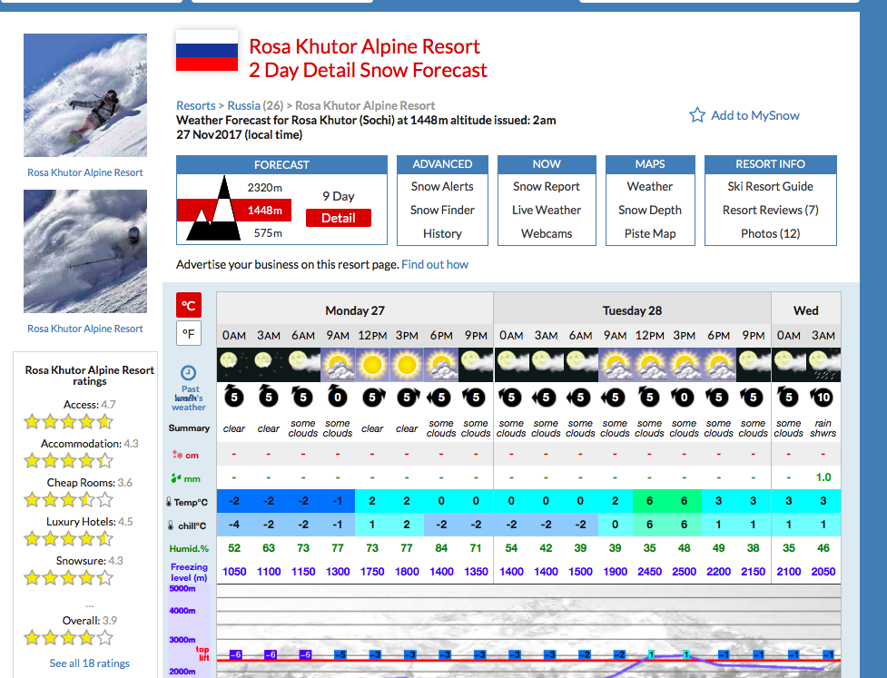This screenshot has height=678, width=887.
Task: Open the top snowboarder powder photo
Action: (x=85, y=95)
